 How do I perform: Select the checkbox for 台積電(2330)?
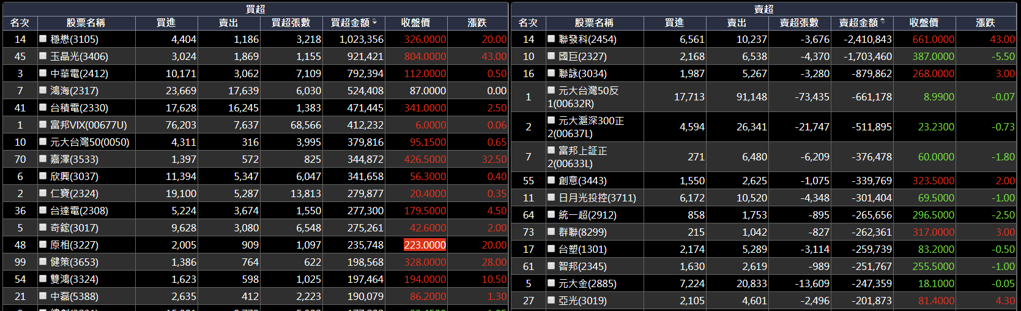pyautogui.click(x=43, y=107)
